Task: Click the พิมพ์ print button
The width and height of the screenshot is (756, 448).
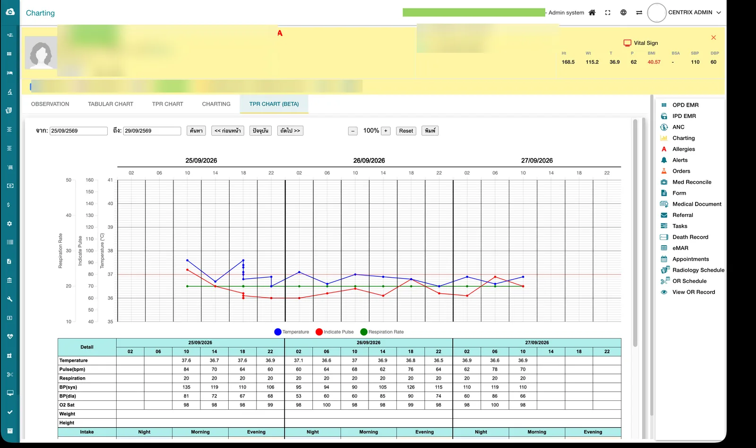Action: pos(430,131)
